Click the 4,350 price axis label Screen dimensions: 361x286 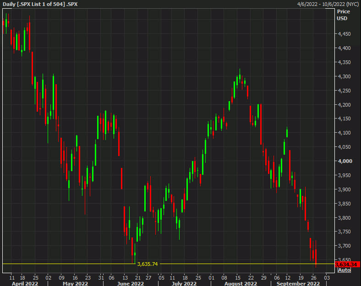click(x=344, y=62)
